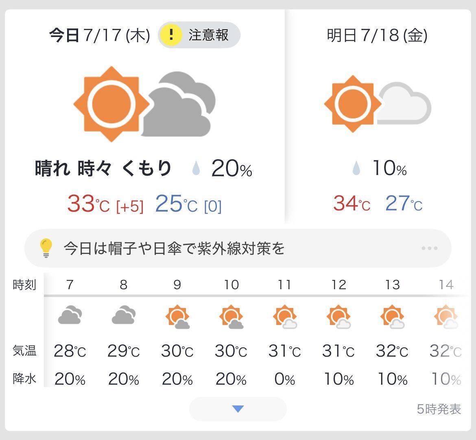The image size is (476, 440).
Task: Click the cloudy icon for 7 o'clock
Action: point(70,315)
